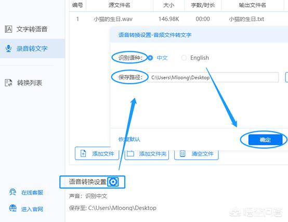Select the 录音转文字 microphone icon
288x222 pixels.
pyautogui.click(x=8, y=48)
